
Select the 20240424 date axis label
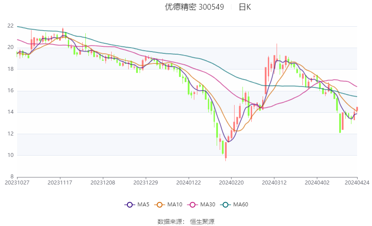[x=357, y=183]
